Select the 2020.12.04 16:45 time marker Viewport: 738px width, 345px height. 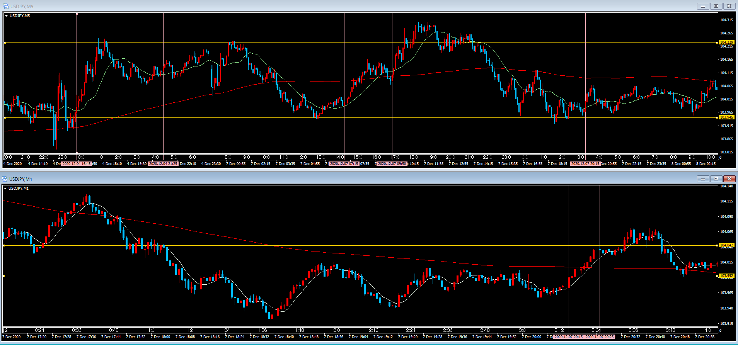pos(77,164)
